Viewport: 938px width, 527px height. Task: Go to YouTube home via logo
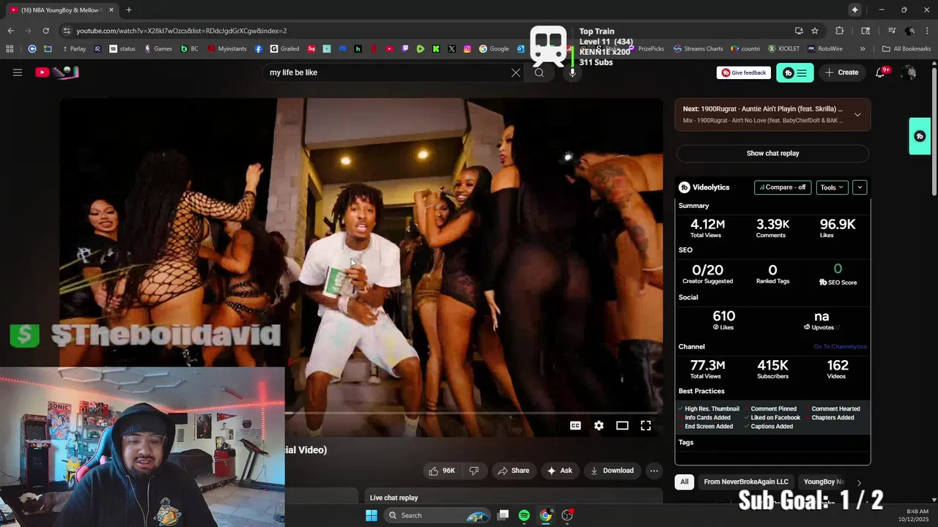56,72
